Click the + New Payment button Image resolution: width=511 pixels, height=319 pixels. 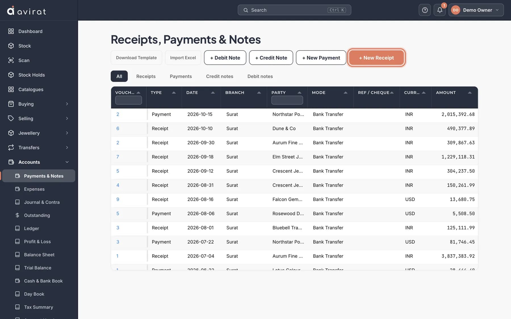click(321, 58)
